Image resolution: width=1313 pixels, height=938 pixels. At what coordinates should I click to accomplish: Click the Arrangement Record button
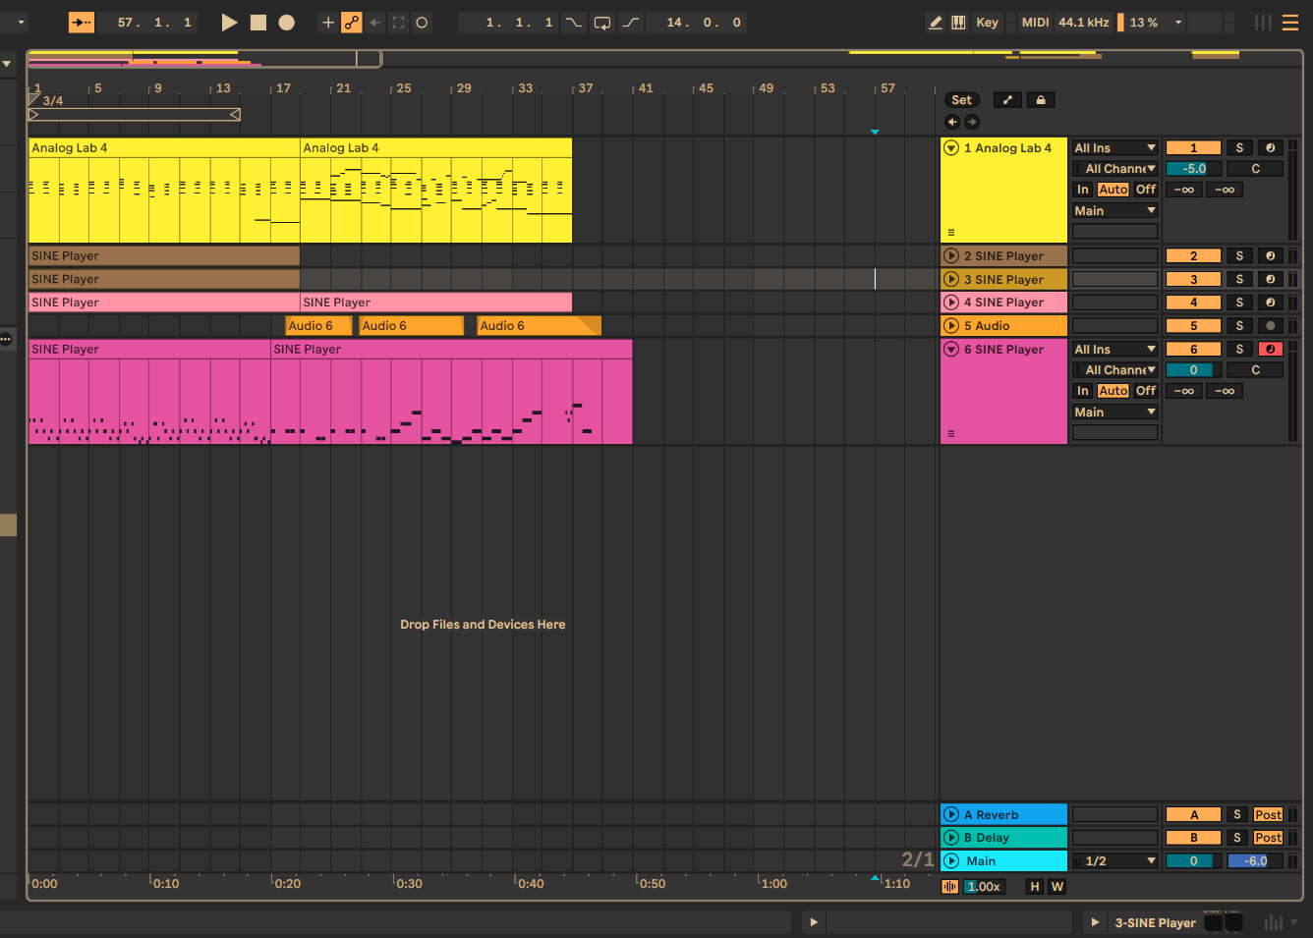(286, 22)
